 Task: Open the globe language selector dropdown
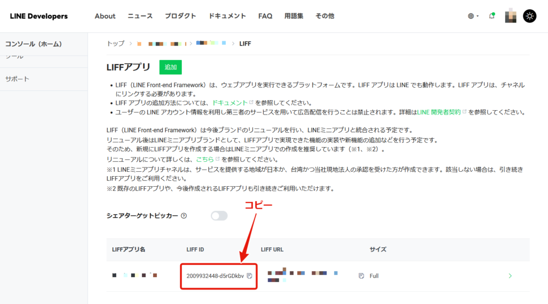tap(473, 16)
